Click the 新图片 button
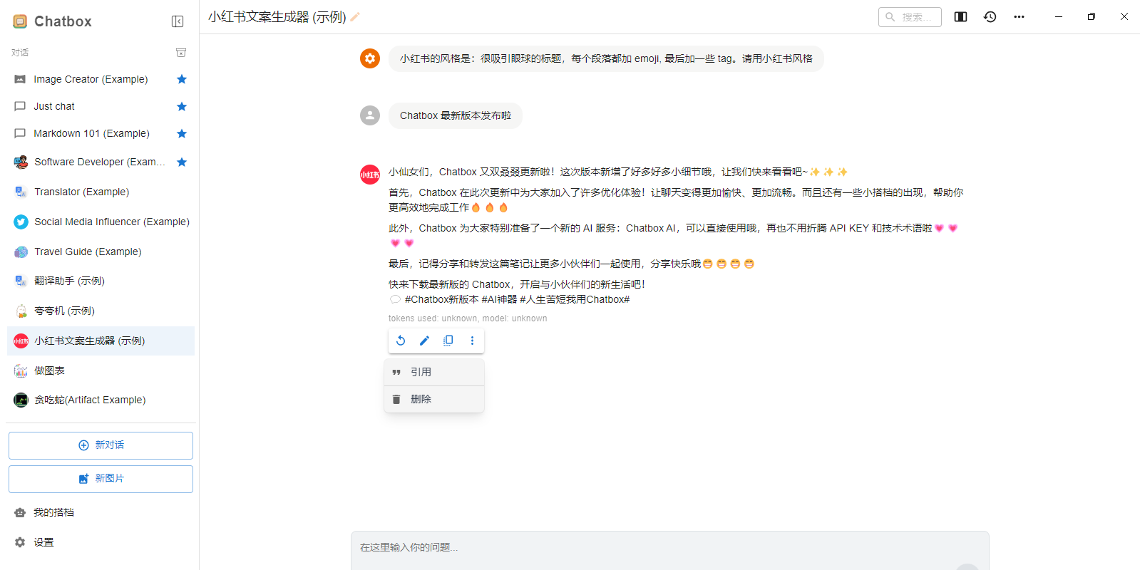 (x=101, y=478)
